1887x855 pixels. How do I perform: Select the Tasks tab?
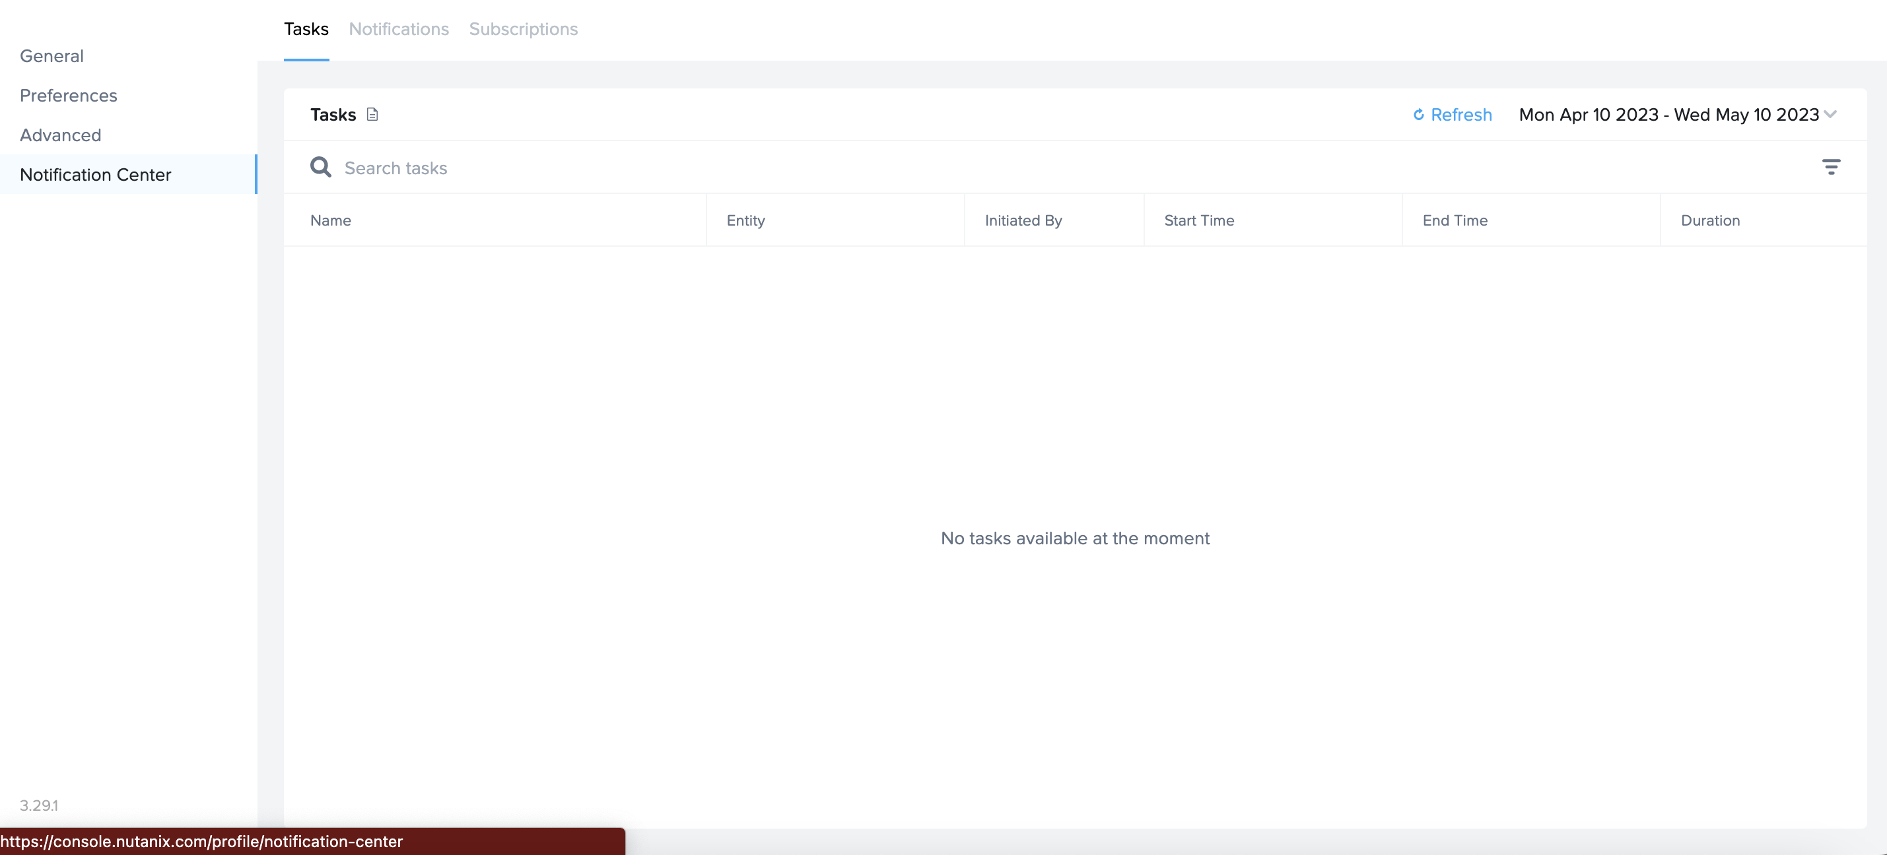point(306,29)
